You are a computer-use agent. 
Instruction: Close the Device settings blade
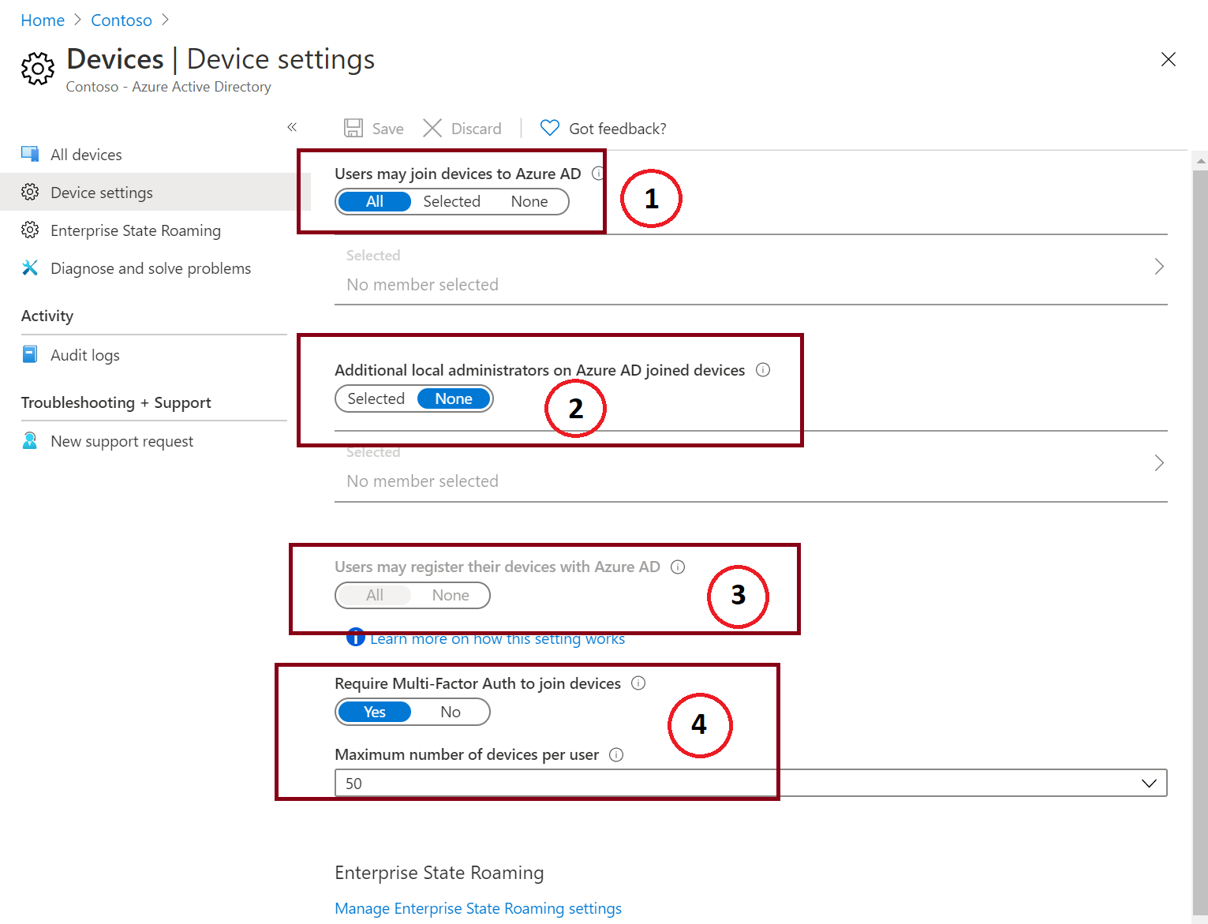pyautogui.click(x=1169, y=59)
